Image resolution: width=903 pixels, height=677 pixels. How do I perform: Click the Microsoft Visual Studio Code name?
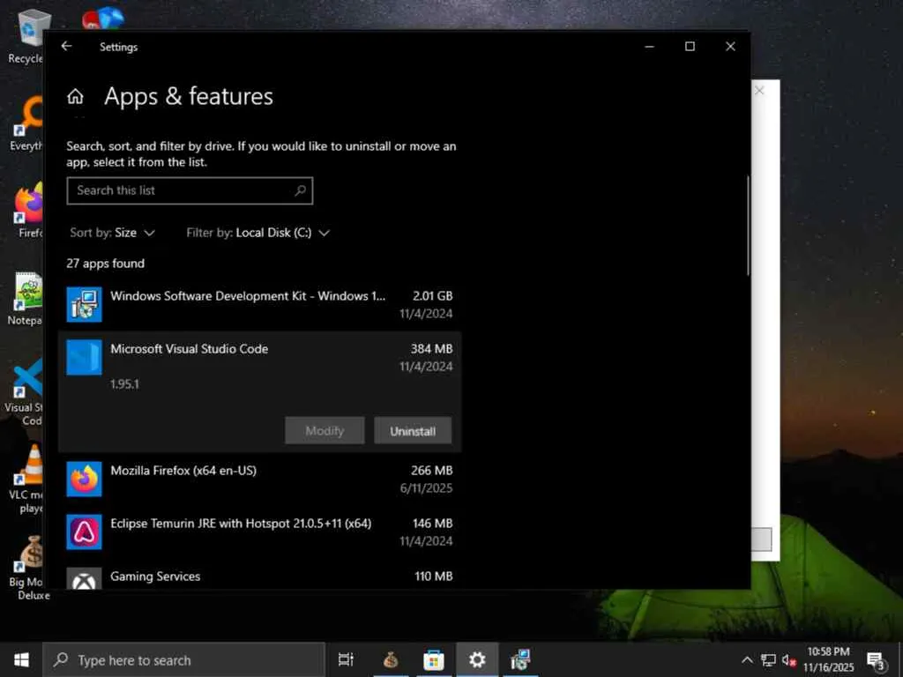pyautogui.click(x=189, y=349)
